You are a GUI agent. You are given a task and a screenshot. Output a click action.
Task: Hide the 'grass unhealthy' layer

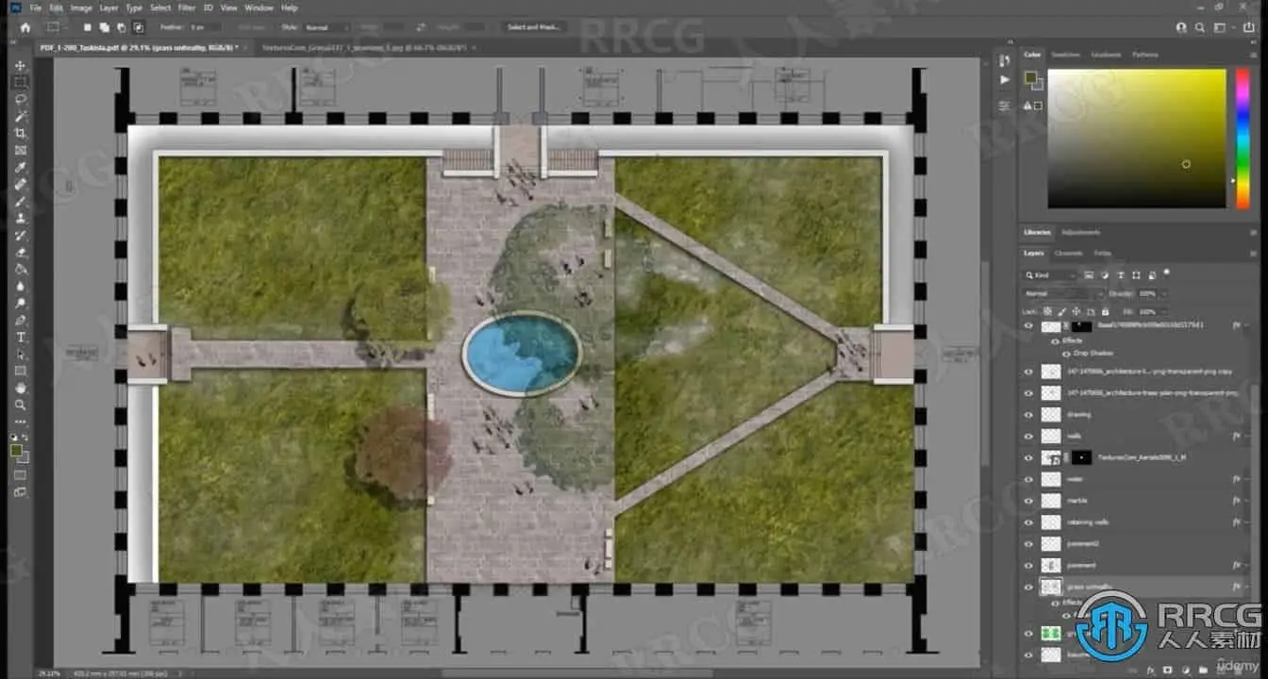point(1028,587)
